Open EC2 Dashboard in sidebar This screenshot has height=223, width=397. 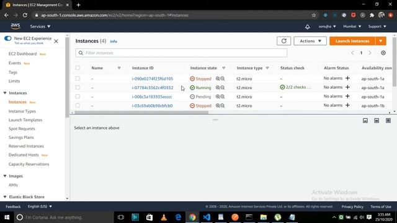coord(22,54)
